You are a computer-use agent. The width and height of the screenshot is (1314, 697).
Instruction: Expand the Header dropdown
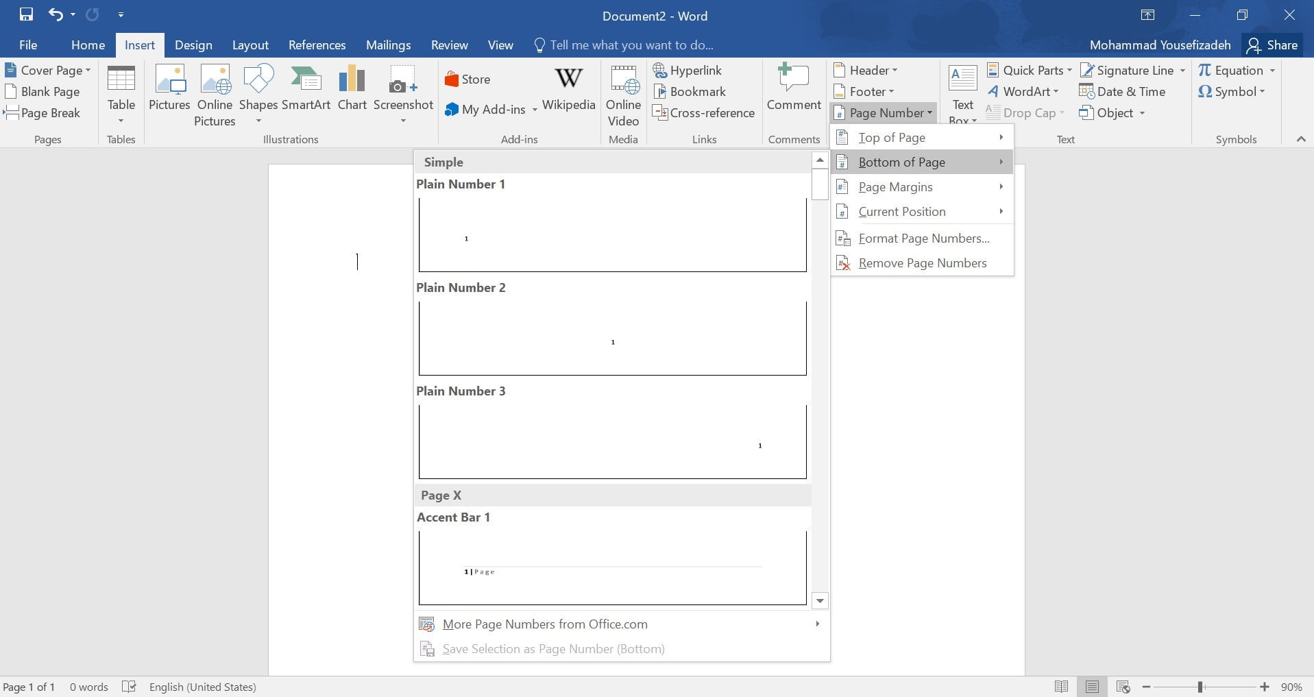click(867, 70)
